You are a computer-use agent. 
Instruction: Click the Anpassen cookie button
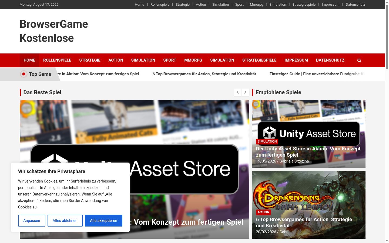(x=32, y=221)
